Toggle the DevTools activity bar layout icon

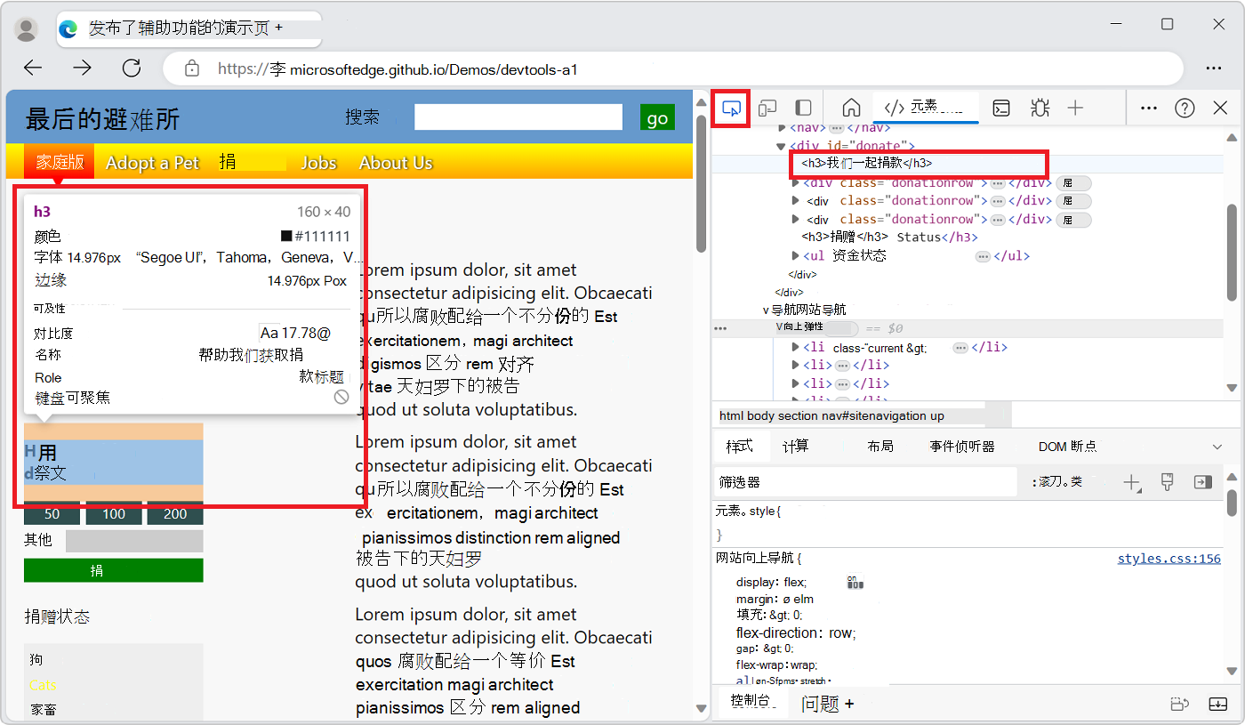click(803, 108)
